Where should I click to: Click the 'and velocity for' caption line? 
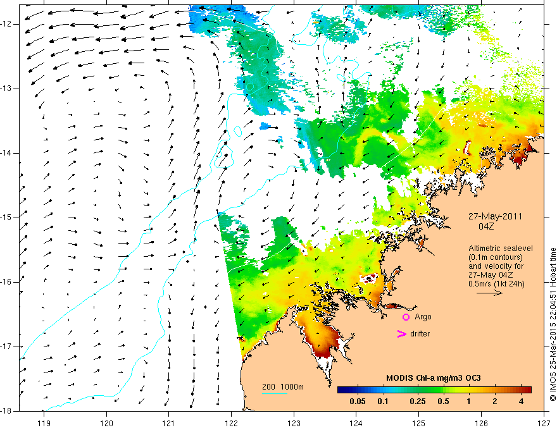(x=496, y=266)
